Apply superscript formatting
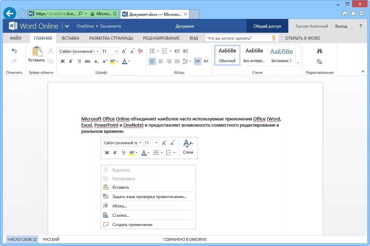Image resolution: width=370 pixels, height=246 pixels. (x=105, y=61)
